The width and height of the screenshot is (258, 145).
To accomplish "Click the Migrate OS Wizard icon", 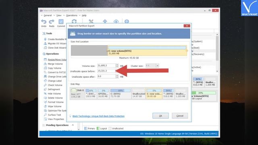I will [x=45, y=43].
